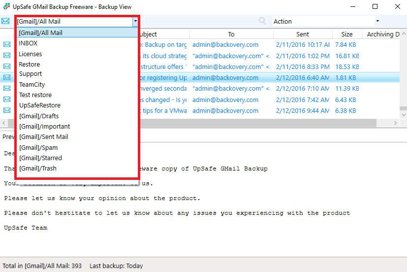Select [Gmail]/All Mail in the dropdown list
Screen dimensions: 407x272
77,33
